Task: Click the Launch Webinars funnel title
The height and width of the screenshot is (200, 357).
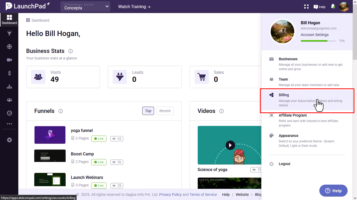Action: coord(87,177)
